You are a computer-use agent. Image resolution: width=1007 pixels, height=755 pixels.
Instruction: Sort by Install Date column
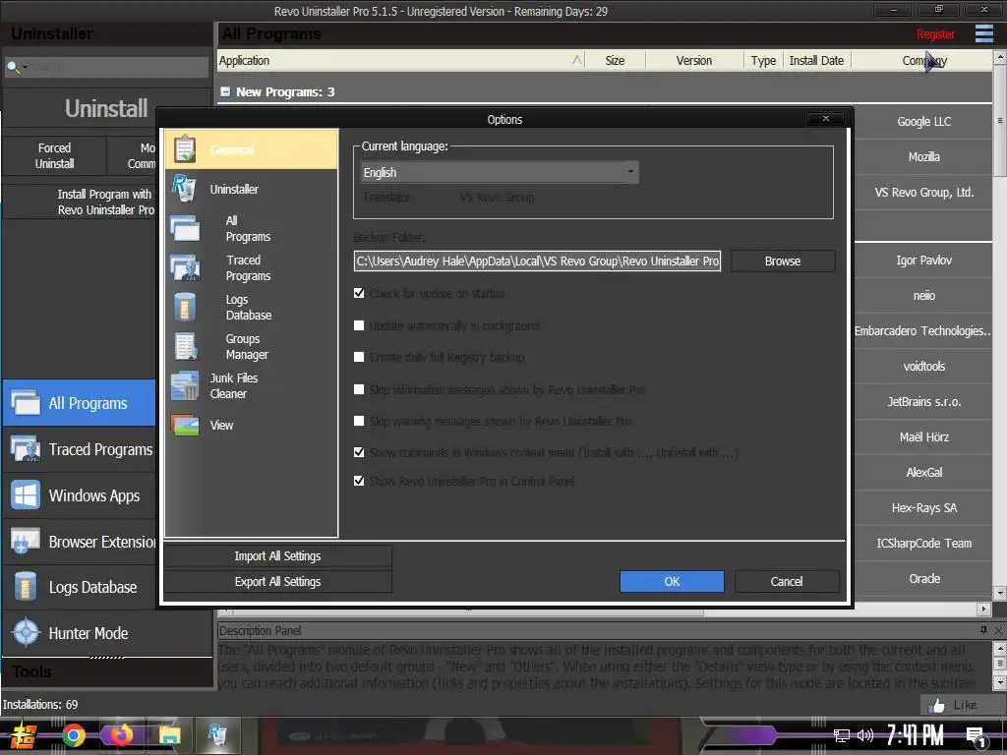point(816,60)
